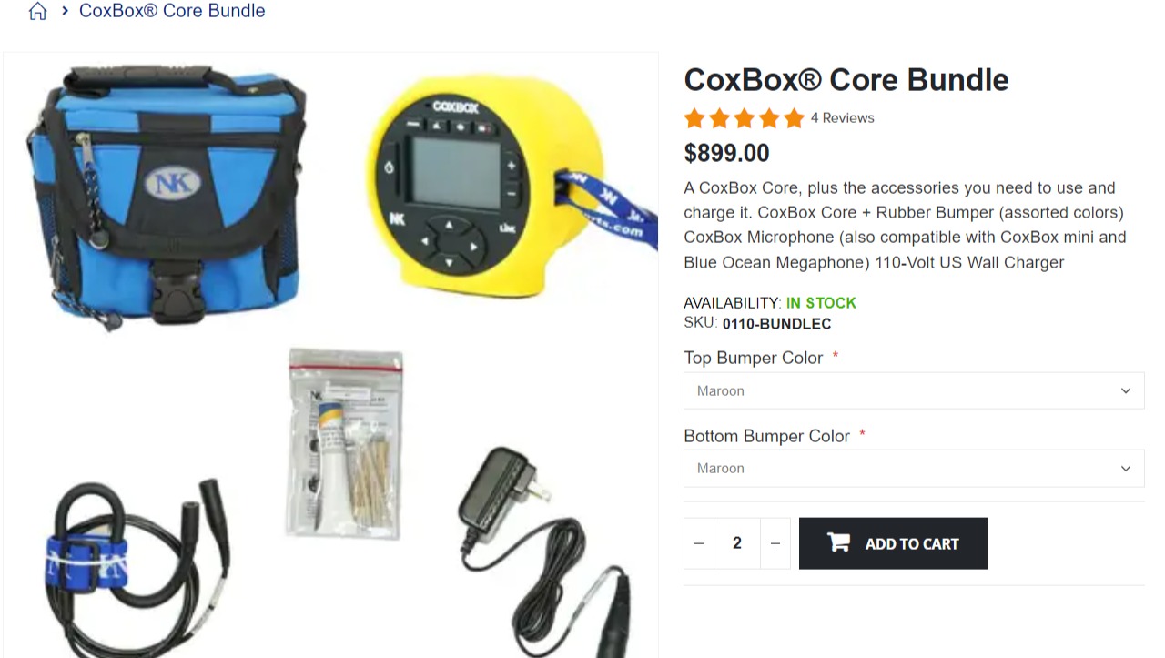Go to the home page via house icon
Screen dimensions: 1165x658
tap(37, 11)
